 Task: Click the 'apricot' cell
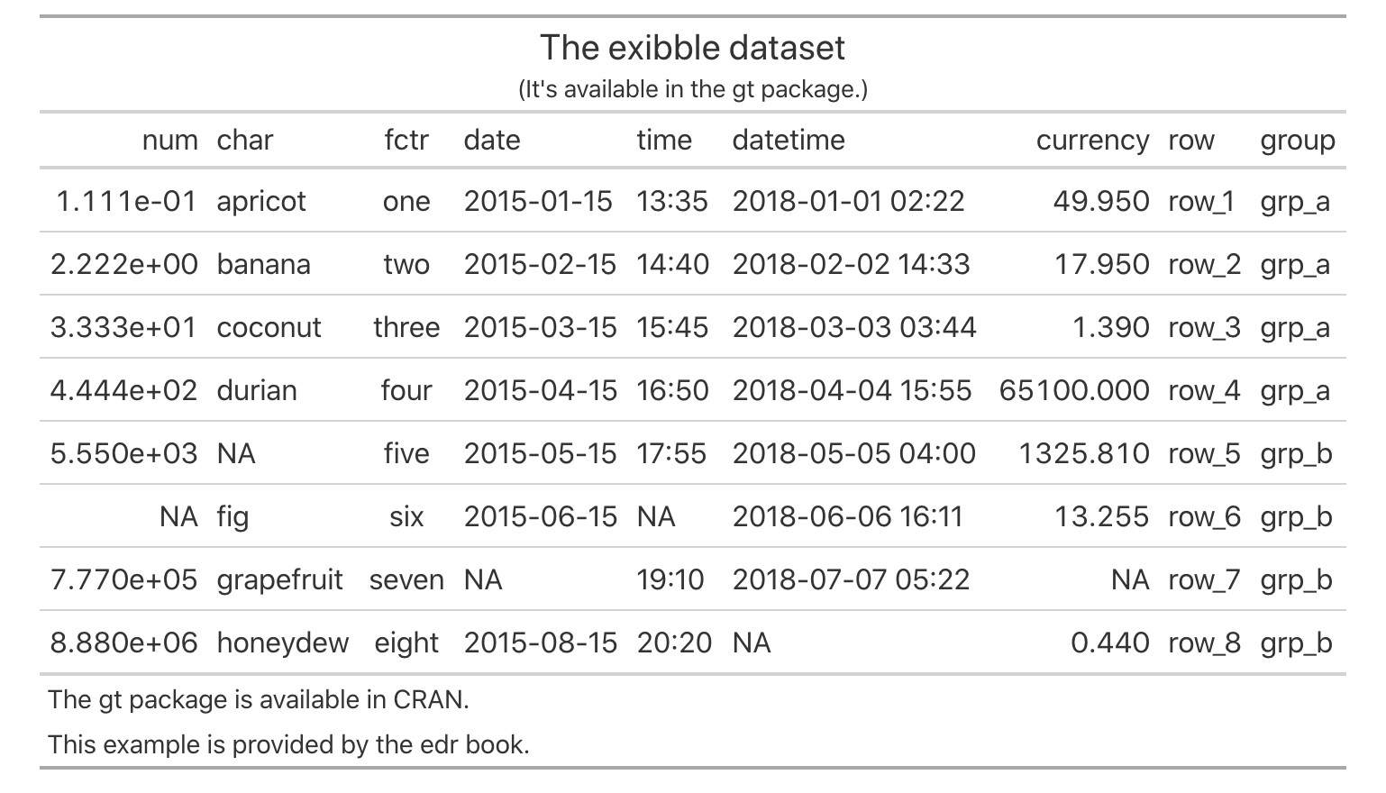click(261, 201)
